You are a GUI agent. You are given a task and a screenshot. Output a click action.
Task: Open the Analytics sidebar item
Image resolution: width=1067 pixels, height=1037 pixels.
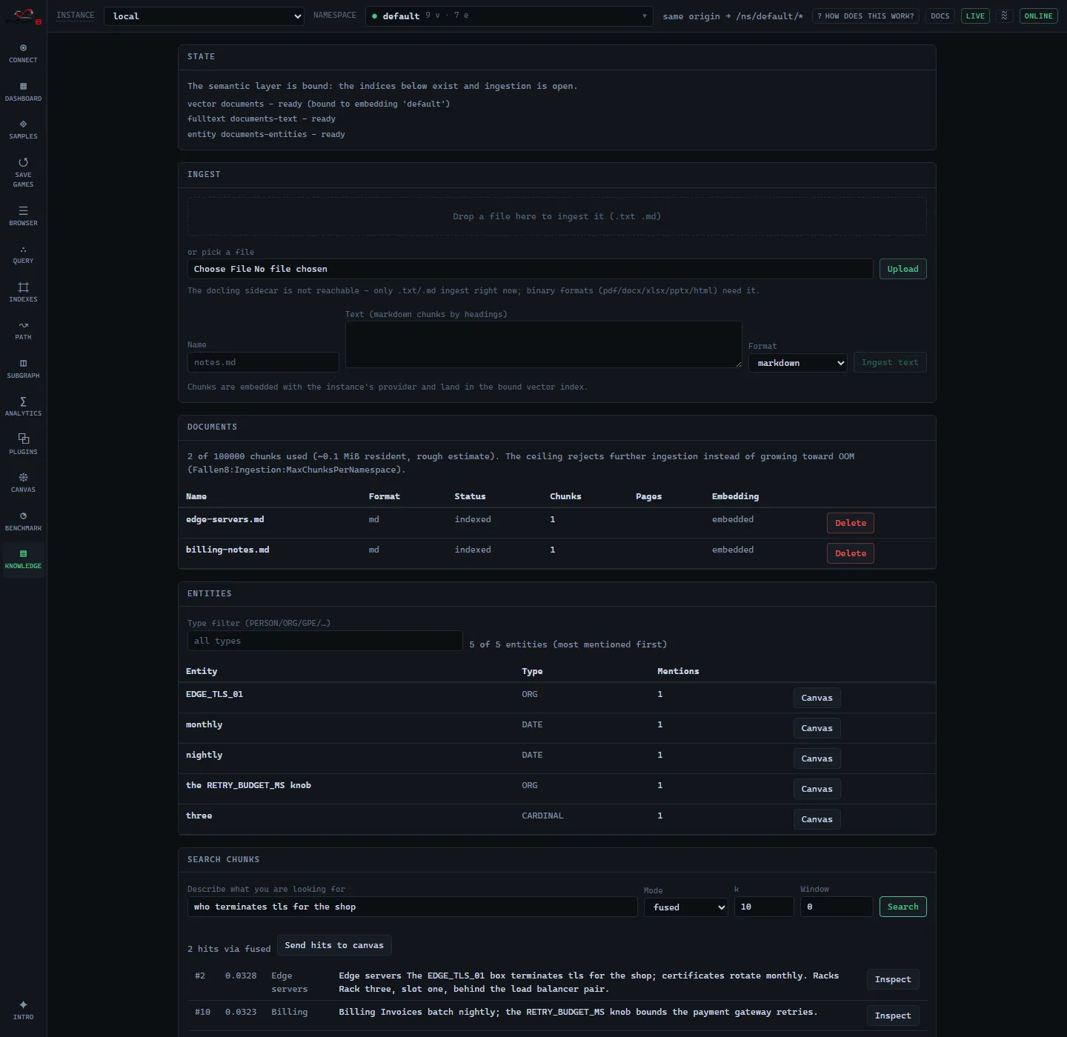click(23, 407)
